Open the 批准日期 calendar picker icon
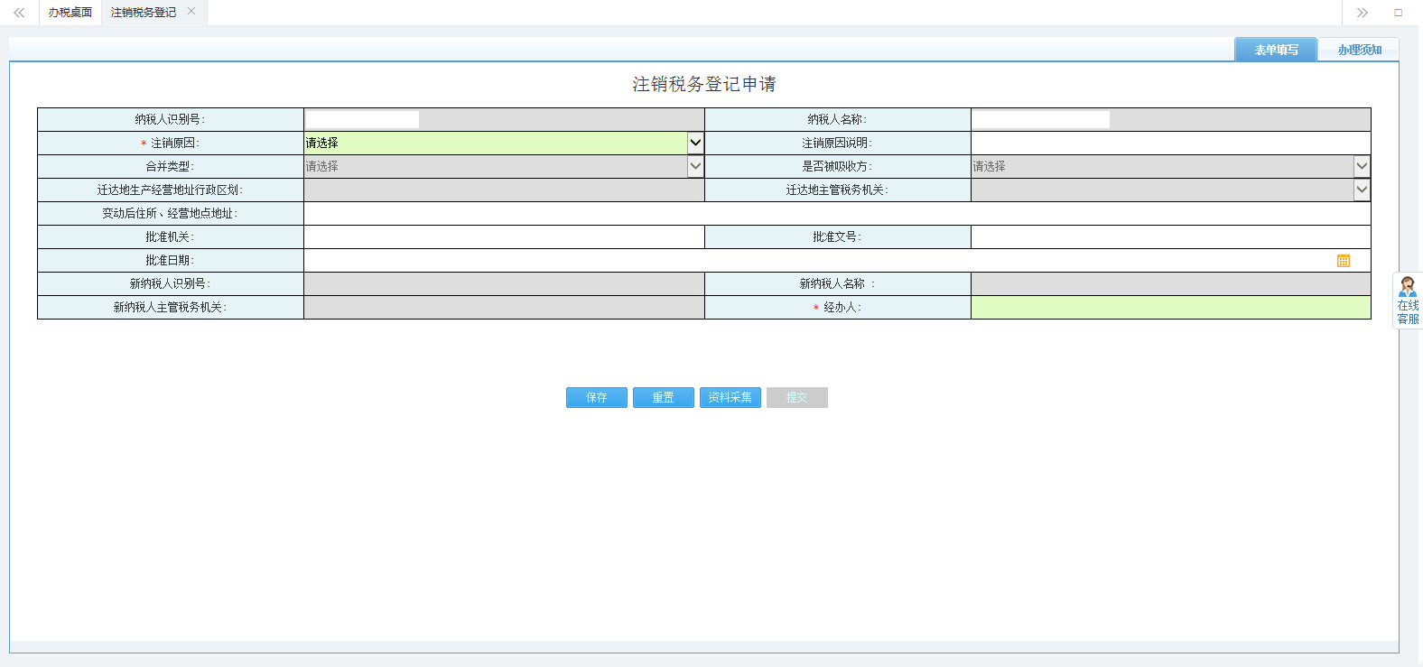The image size is (1423, 667). tap(1344, 261)
